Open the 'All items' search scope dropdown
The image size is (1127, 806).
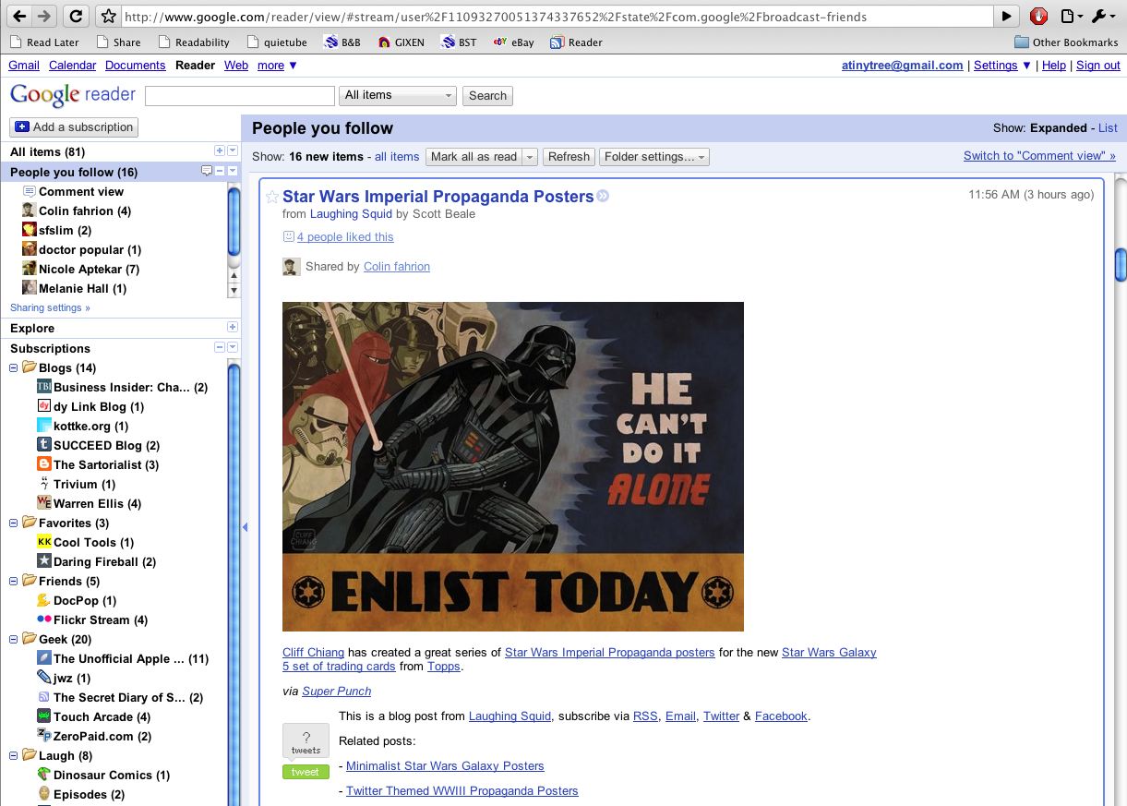[x=399, y=95]
